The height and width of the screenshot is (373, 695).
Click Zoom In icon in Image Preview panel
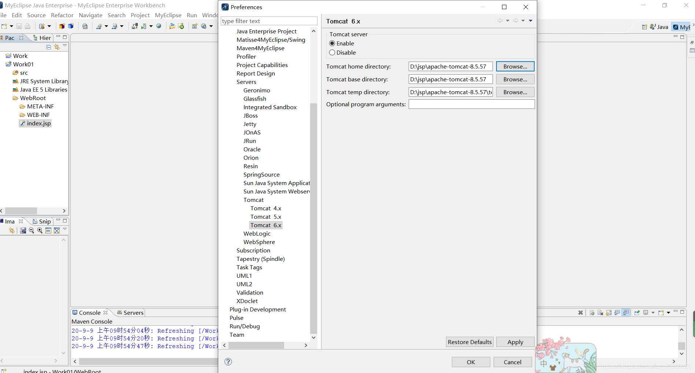pos(40,230)
